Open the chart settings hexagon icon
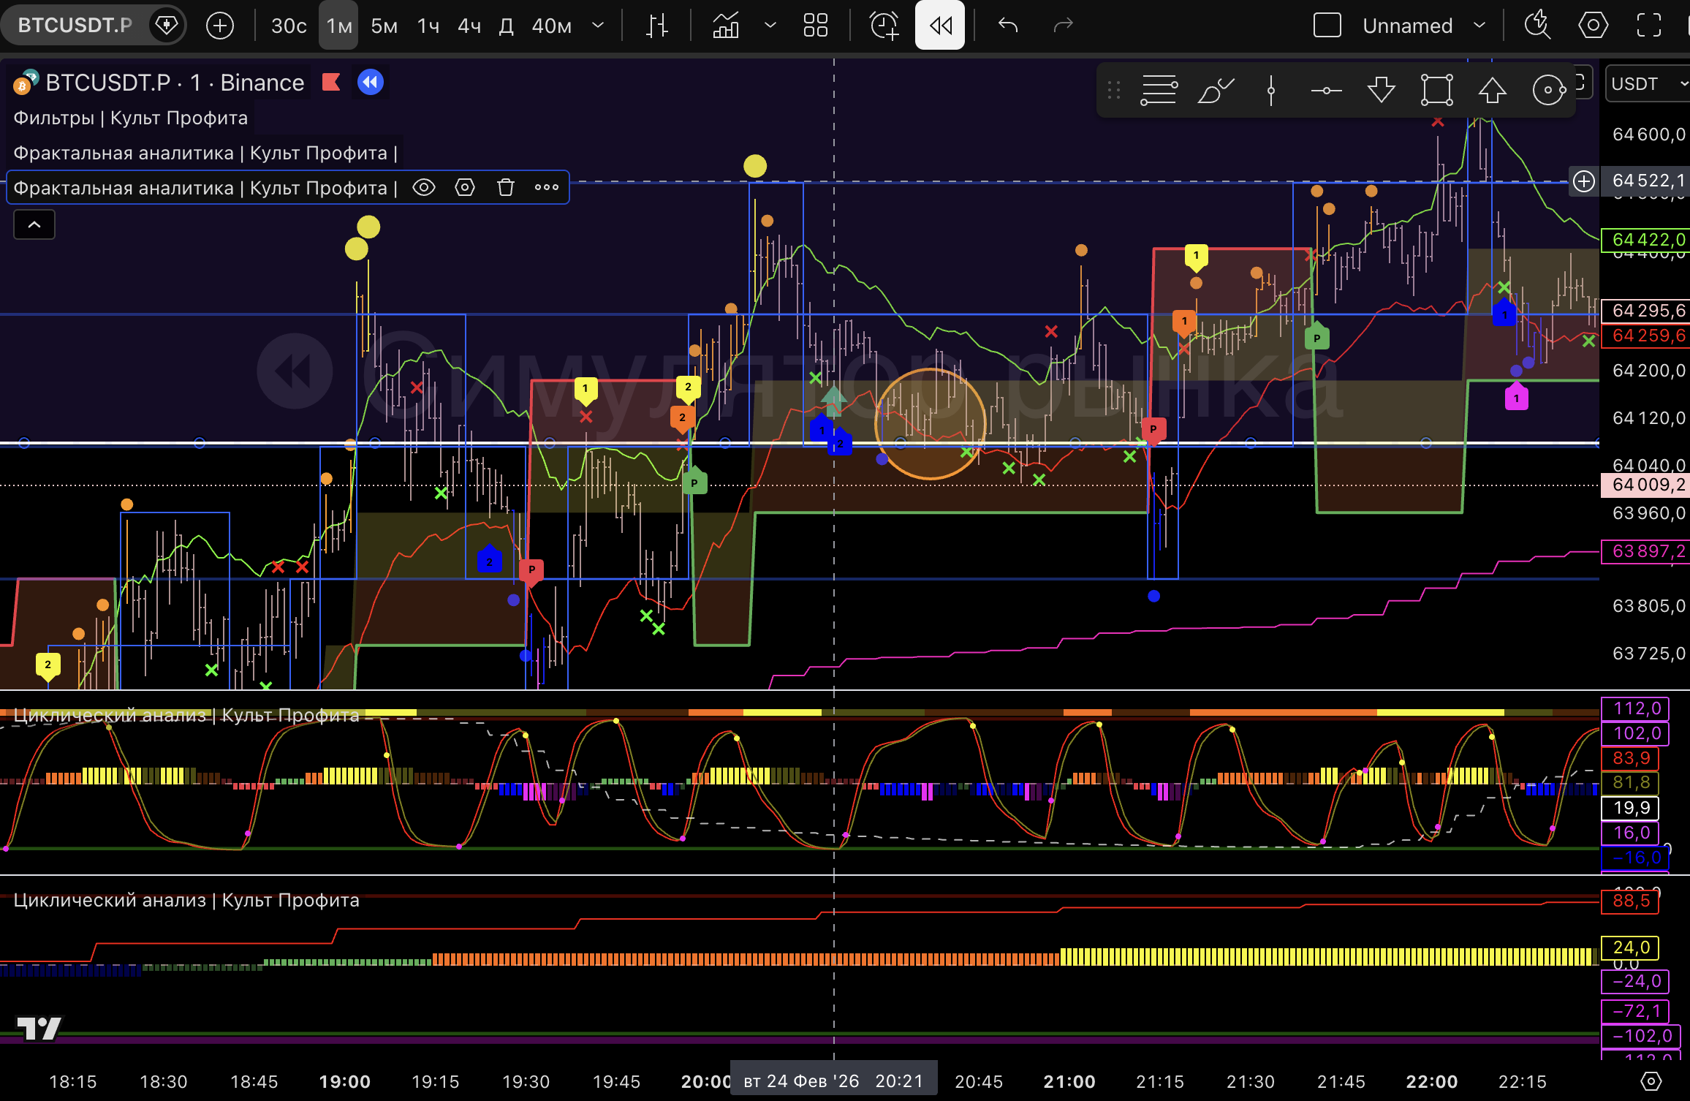Screen dimensions: 1690x1101 (x=1593, y=26)
